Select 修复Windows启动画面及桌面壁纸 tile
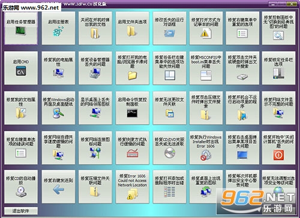Viewport: 300px width, 218px height. (x=58, y=108)
